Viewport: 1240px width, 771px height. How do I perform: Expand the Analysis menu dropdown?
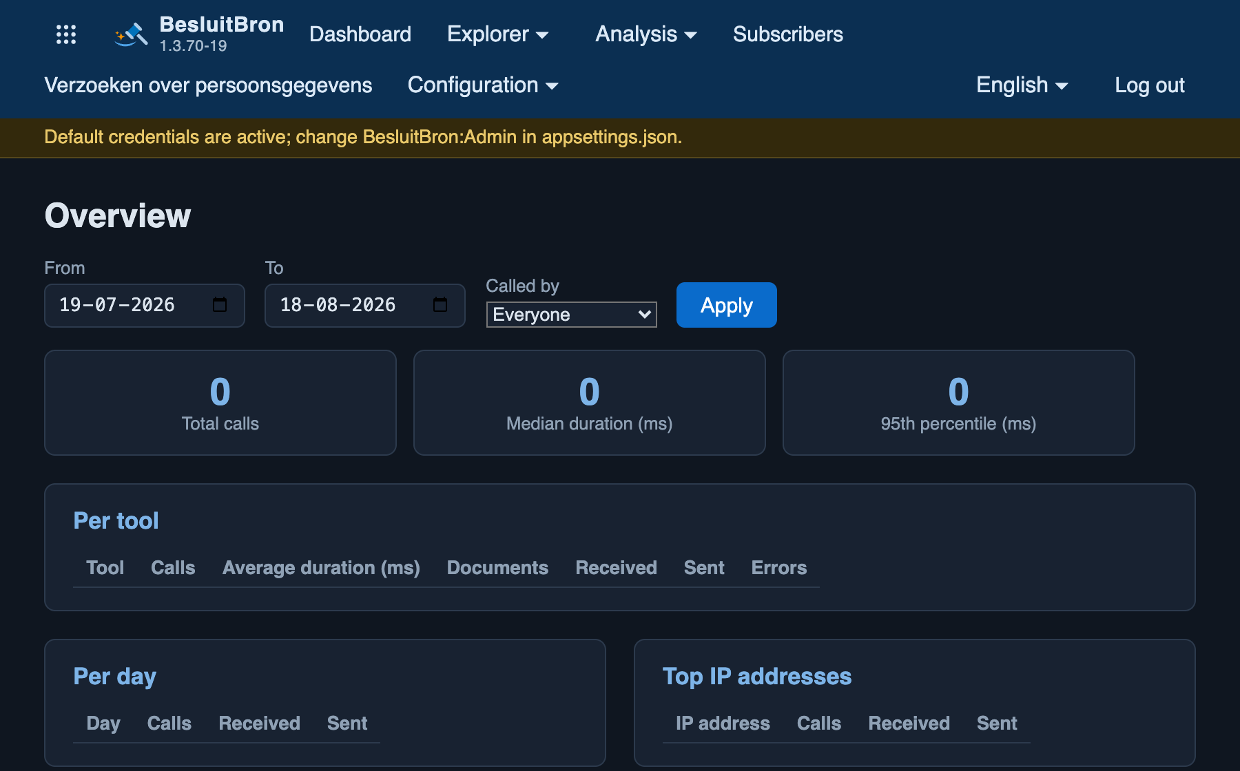[646, 34]
